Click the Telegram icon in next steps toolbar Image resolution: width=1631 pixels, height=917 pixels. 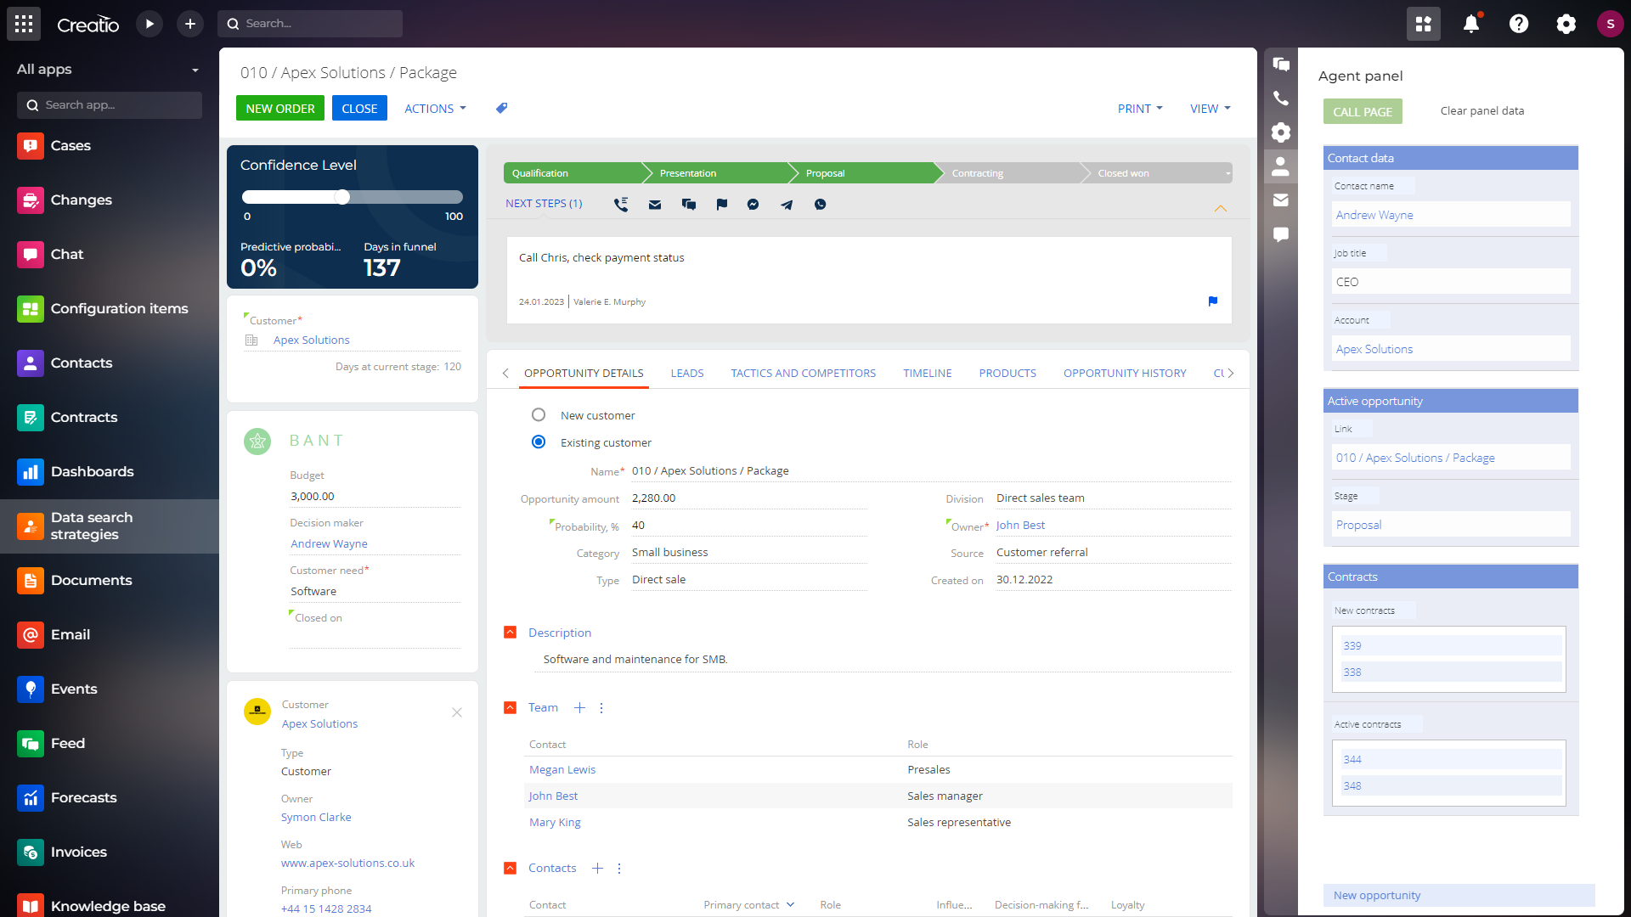[x=787, y=205]
